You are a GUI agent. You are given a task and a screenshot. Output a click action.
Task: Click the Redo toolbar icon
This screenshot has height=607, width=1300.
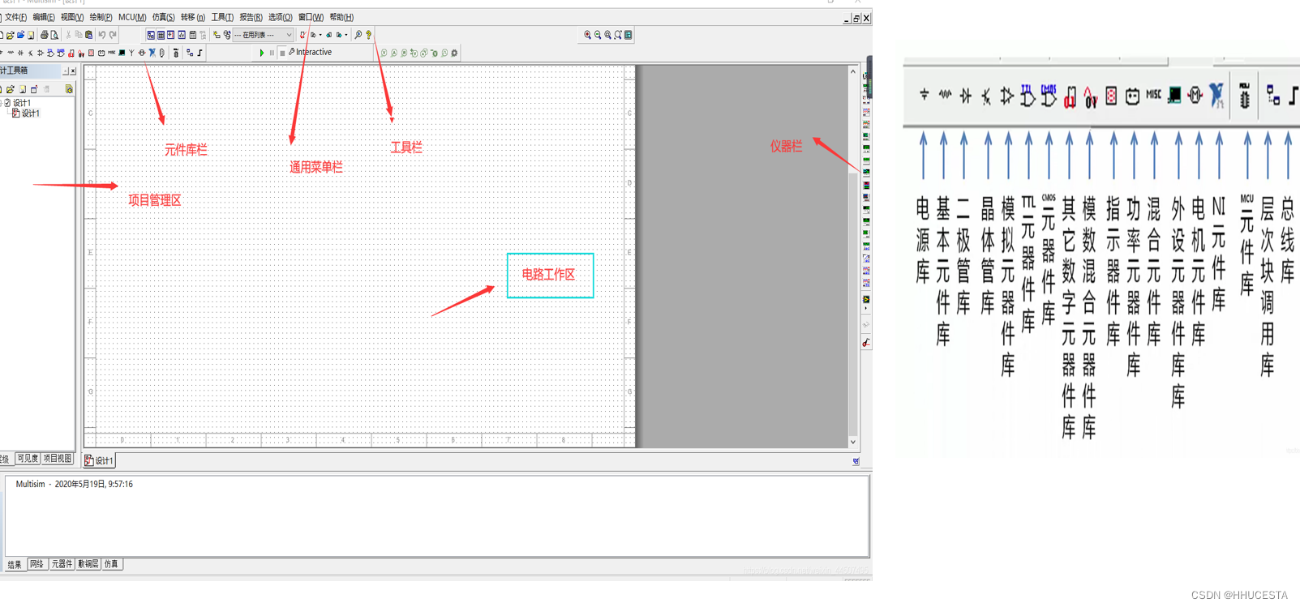point(113,35)
